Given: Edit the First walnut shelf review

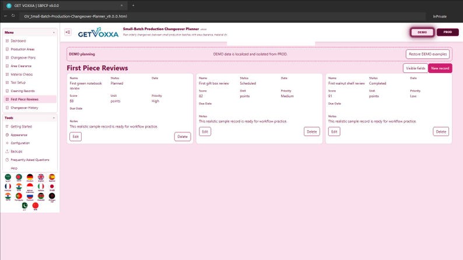Looking at the screenshot, I should 334,132.
